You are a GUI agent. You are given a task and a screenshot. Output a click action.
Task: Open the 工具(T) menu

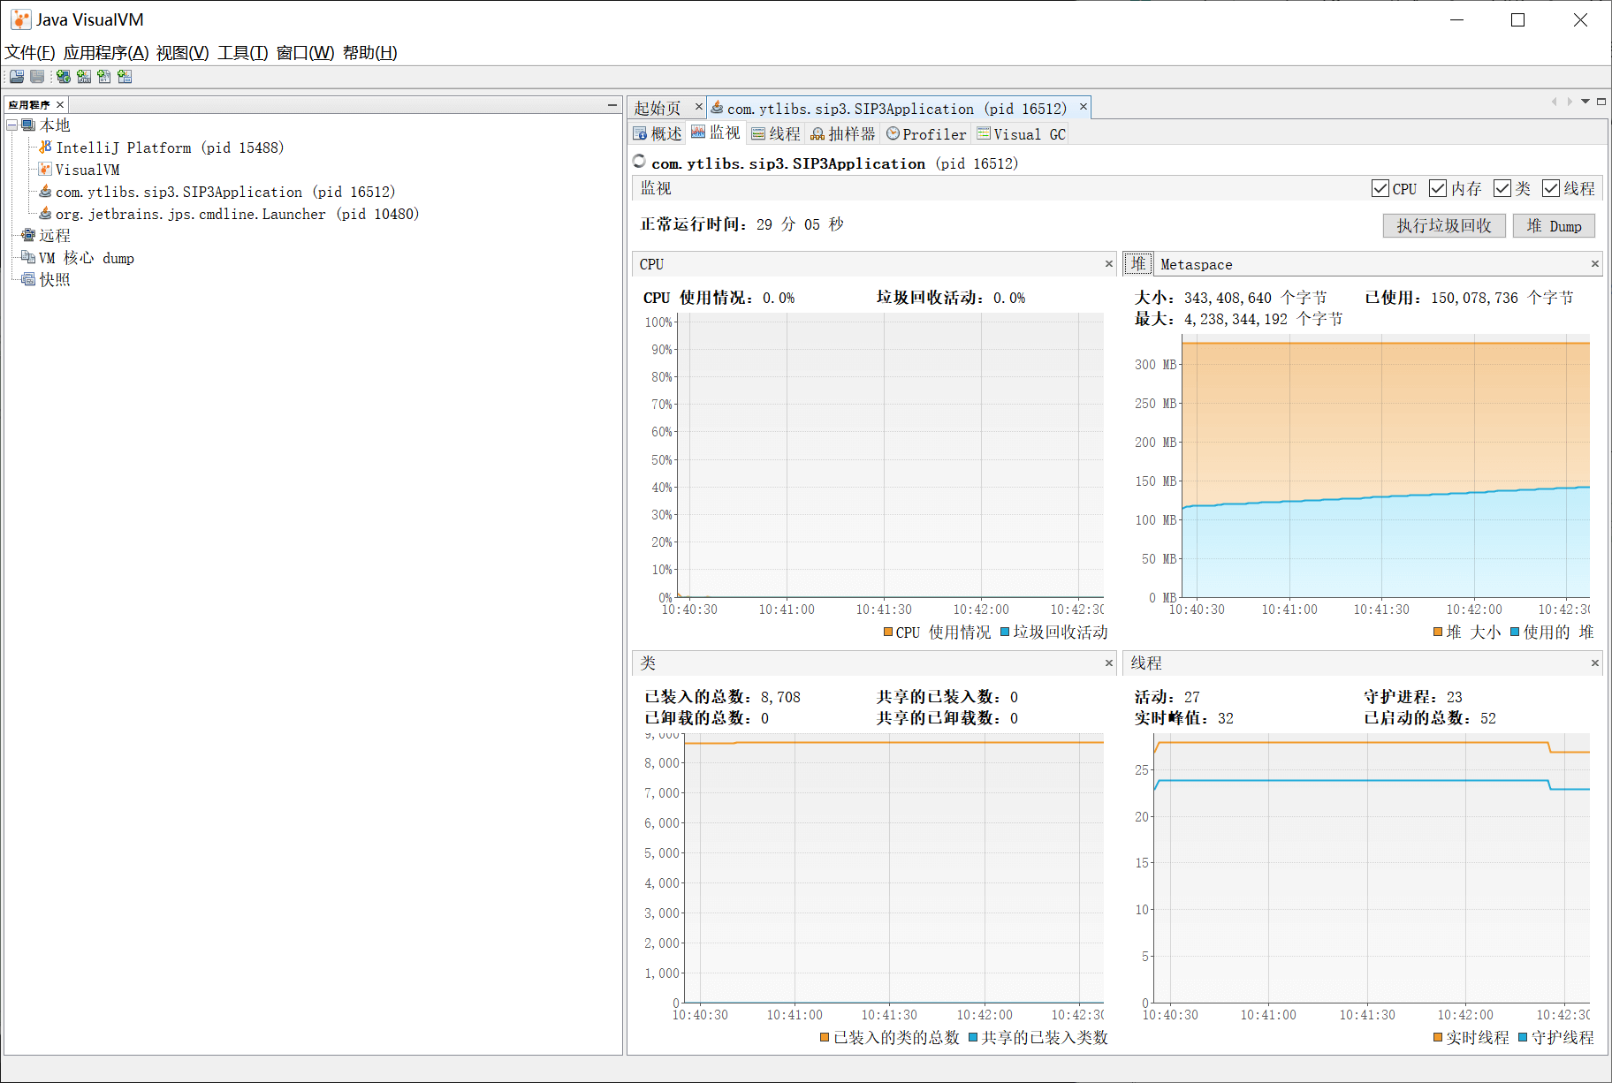(243, 53)
